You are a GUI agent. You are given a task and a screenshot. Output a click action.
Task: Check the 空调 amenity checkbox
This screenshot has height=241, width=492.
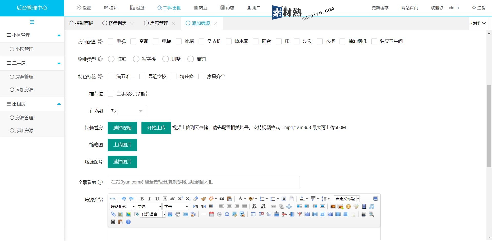(x=133, y=42)
